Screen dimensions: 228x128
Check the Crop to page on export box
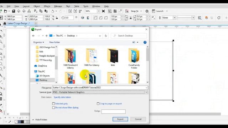pos(98,103)
